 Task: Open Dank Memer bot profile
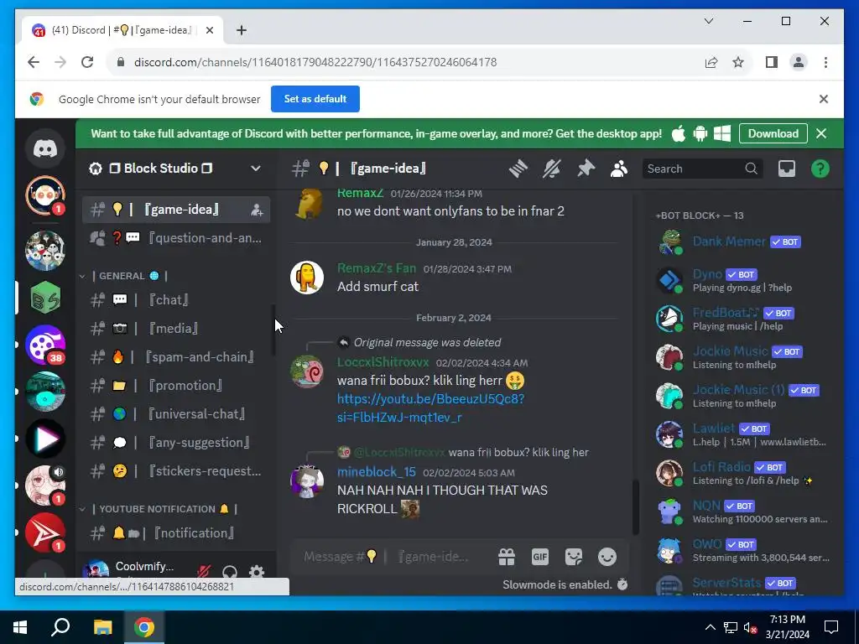tap(742, 242)
